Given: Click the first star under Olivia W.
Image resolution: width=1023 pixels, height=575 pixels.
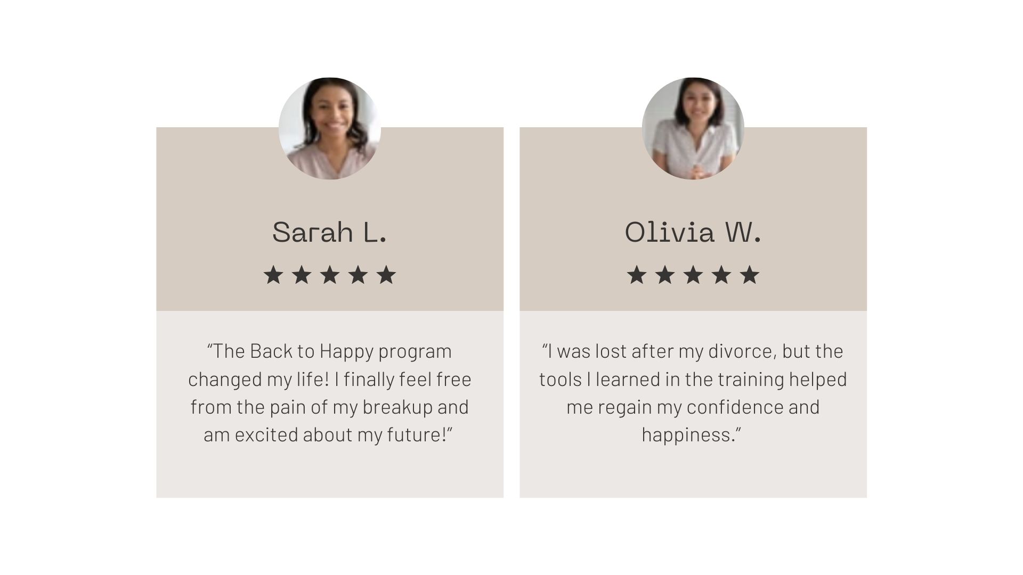Looking at the screenshot, I should click(x=637, y=275).
